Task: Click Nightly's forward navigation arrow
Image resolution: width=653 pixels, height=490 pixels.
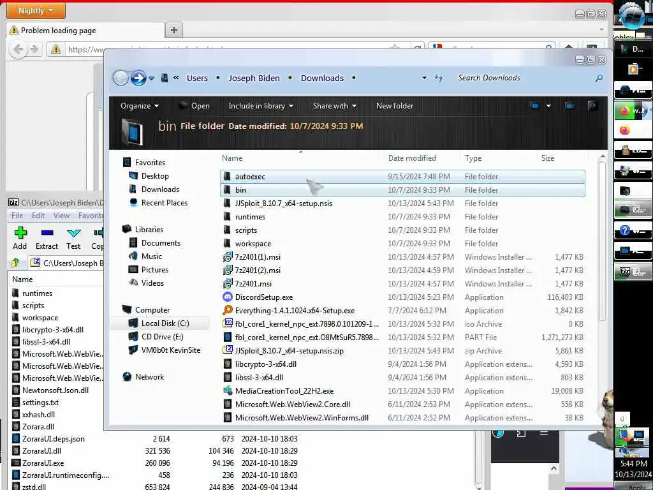Action: pyautogui.click(x=34, y=50)
